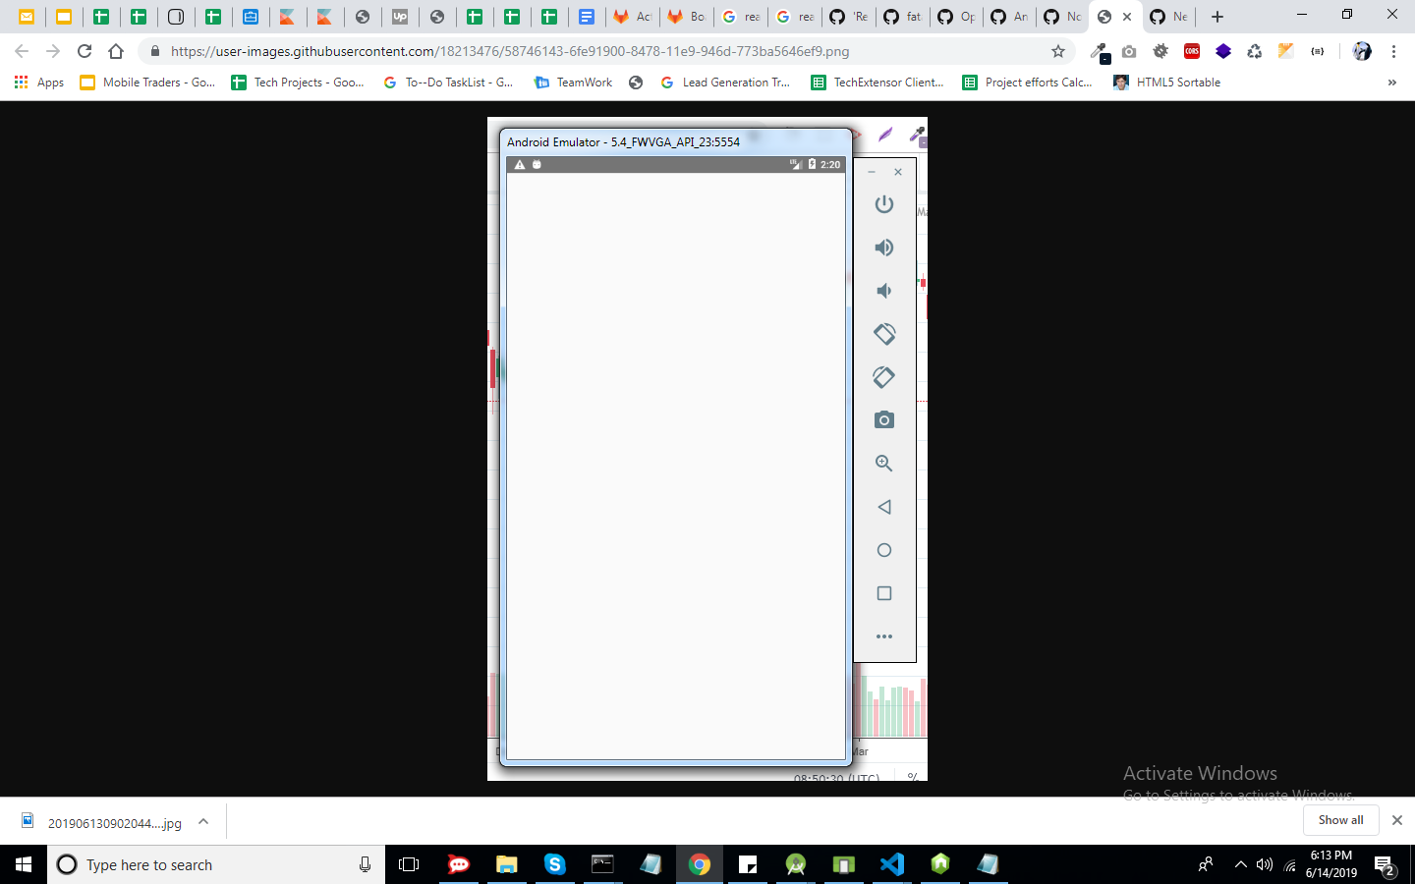1415x884 pixels.
Task: Open Skype from the taskbar
Action: pos(554,864)
